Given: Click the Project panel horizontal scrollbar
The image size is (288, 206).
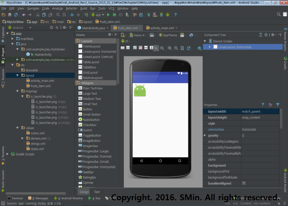Looking at the screenshot, I should (x=36, y=193).
